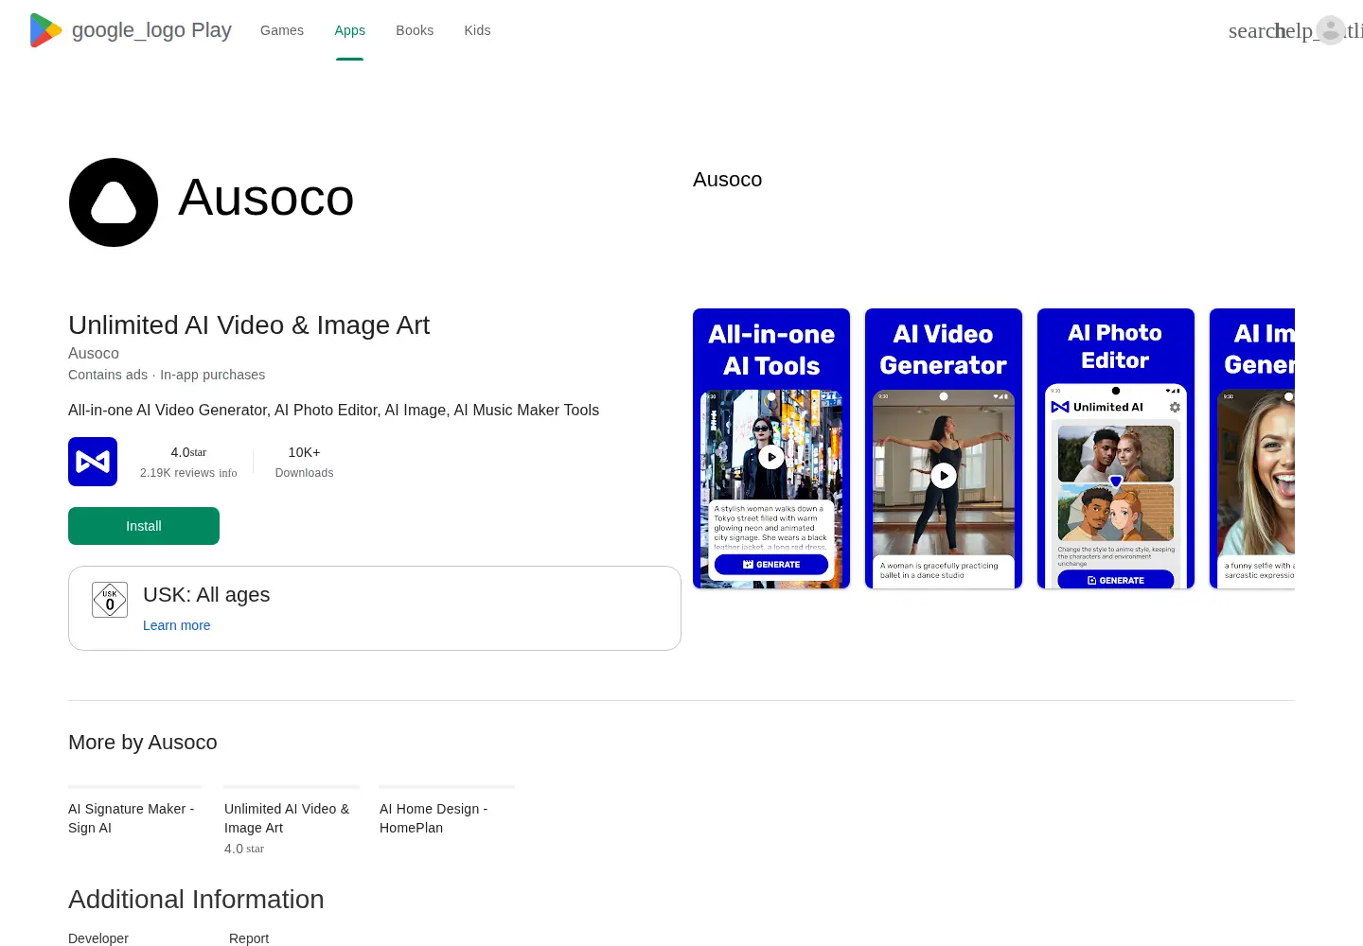Switch to the Books tab
The height and width of the screenshot is (946, 1363).
[x=415, y=30]
